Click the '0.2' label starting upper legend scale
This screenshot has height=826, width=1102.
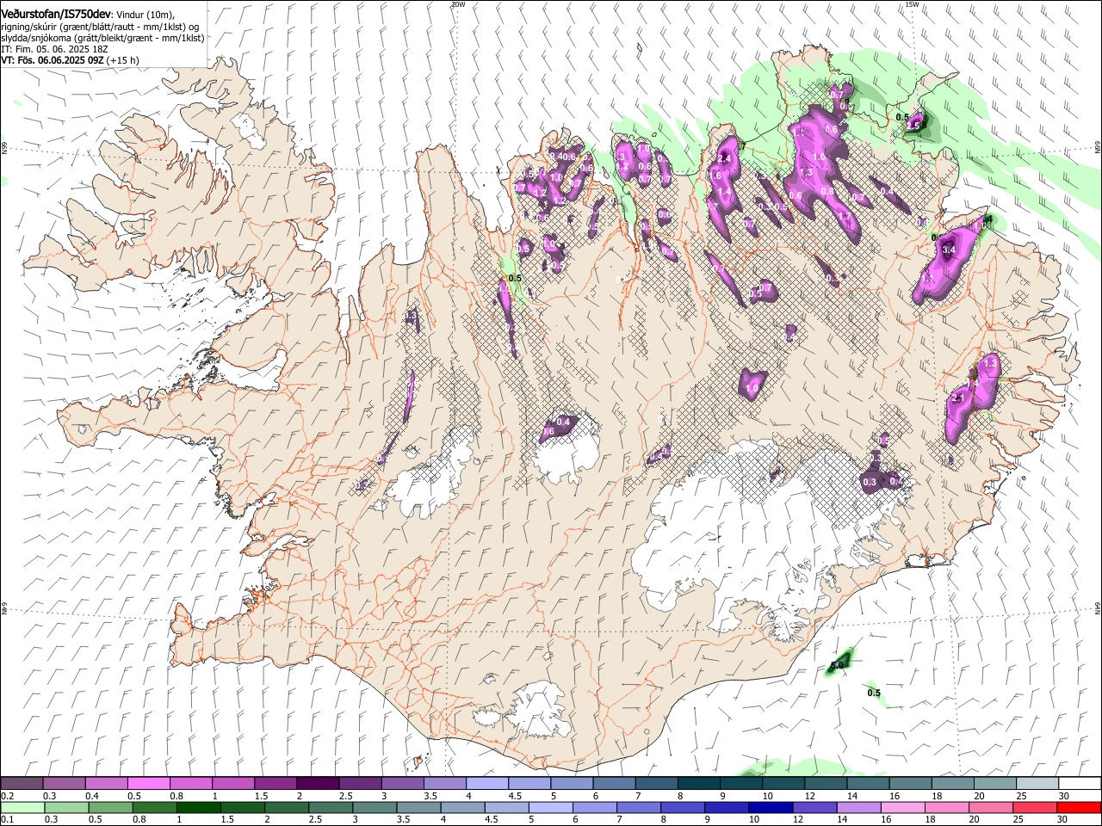(7, 796)
